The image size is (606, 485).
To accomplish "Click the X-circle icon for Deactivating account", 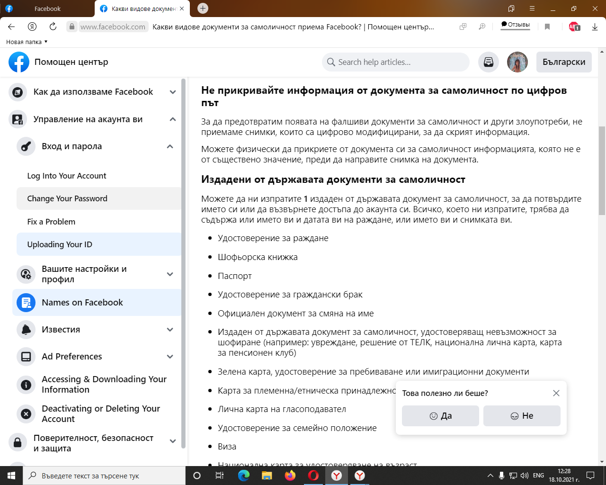I will point(26,414).
